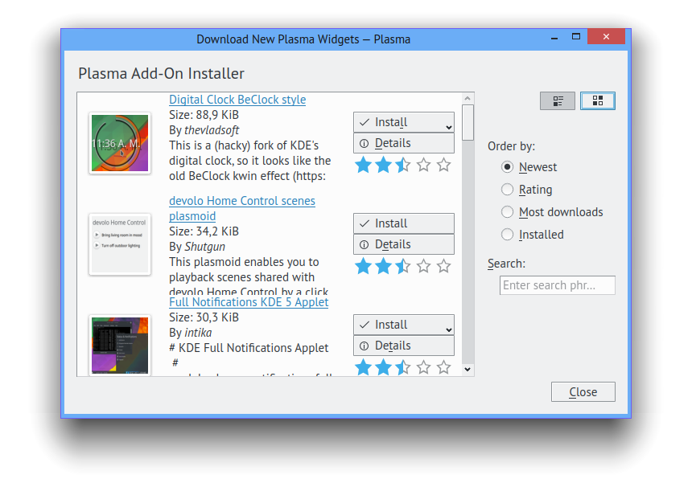The width and height of the screenshot is (692, 487).
Task: Click fifth rating star of Full Notifications Applet
Action: [x=443, y=367]
